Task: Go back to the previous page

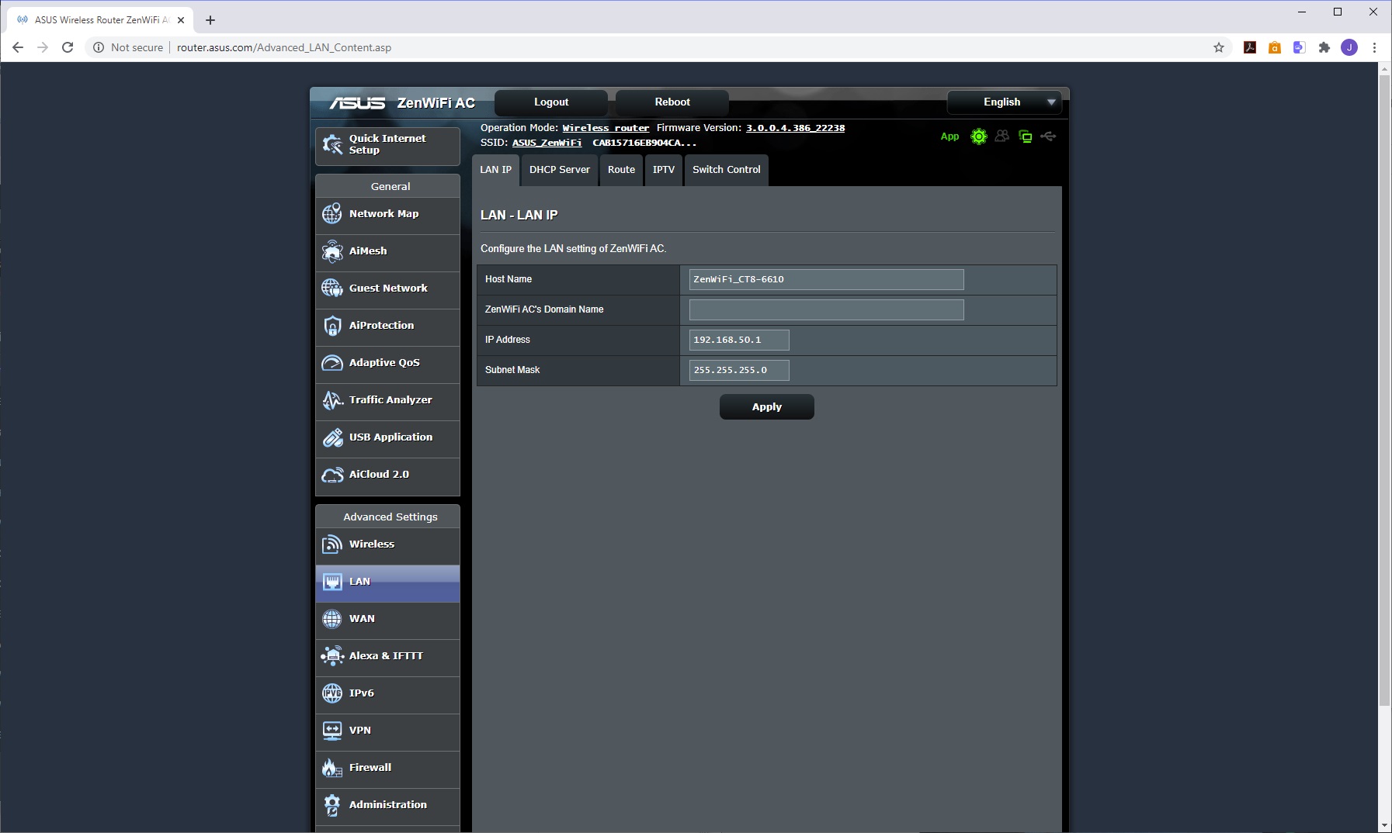Action: (18, 47)
